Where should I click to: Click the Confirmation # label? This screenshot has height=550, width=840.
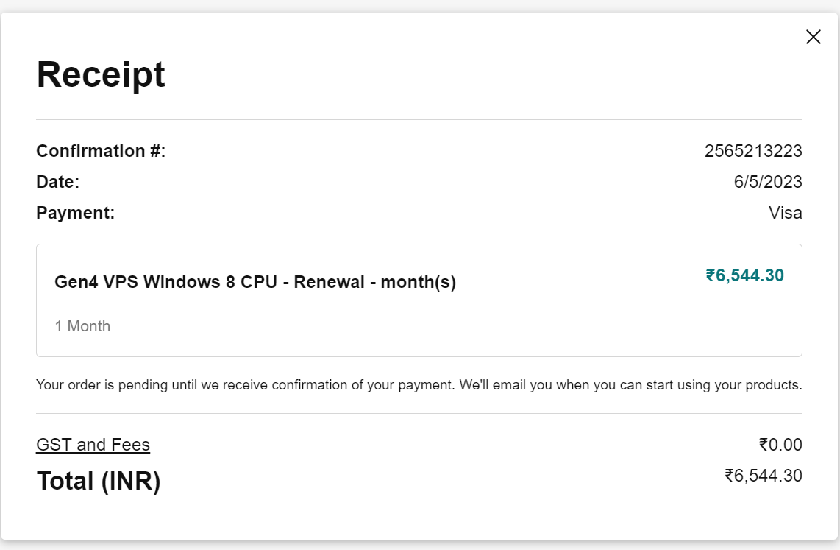pyautogui.click(x=101, y=152)
